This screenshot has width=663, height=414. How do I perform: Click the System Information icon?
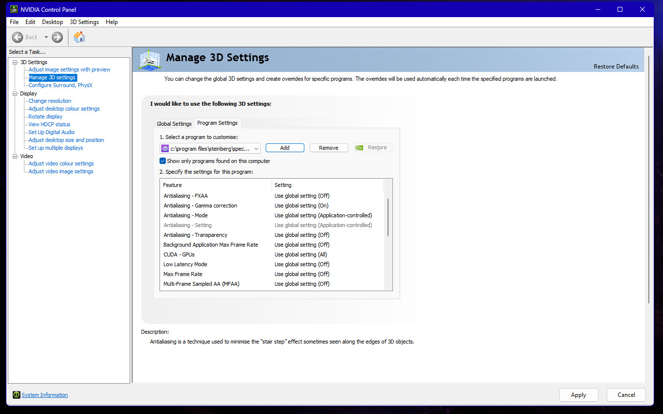coord(17,395)
